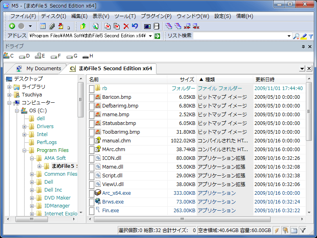Click the stacked documents toolbar icon
The image size is (317, 238).
[52, 26]
